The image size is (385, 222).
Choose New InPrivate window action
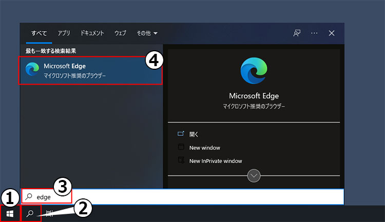(216, 161)
